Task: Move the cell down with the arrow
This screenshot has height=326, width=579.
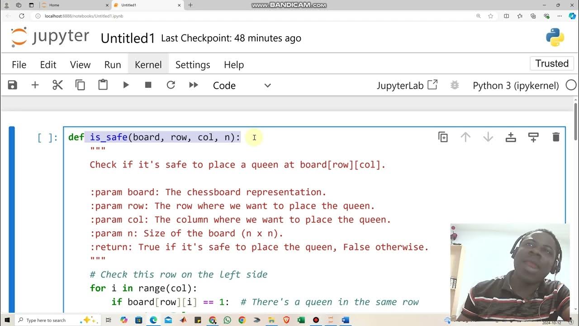Action: click(488, 137)
